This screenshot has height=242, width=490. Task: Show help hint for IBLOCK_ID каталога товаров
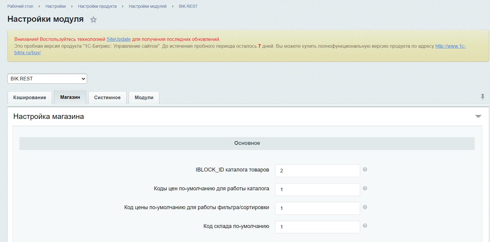(x=365, y=169)
